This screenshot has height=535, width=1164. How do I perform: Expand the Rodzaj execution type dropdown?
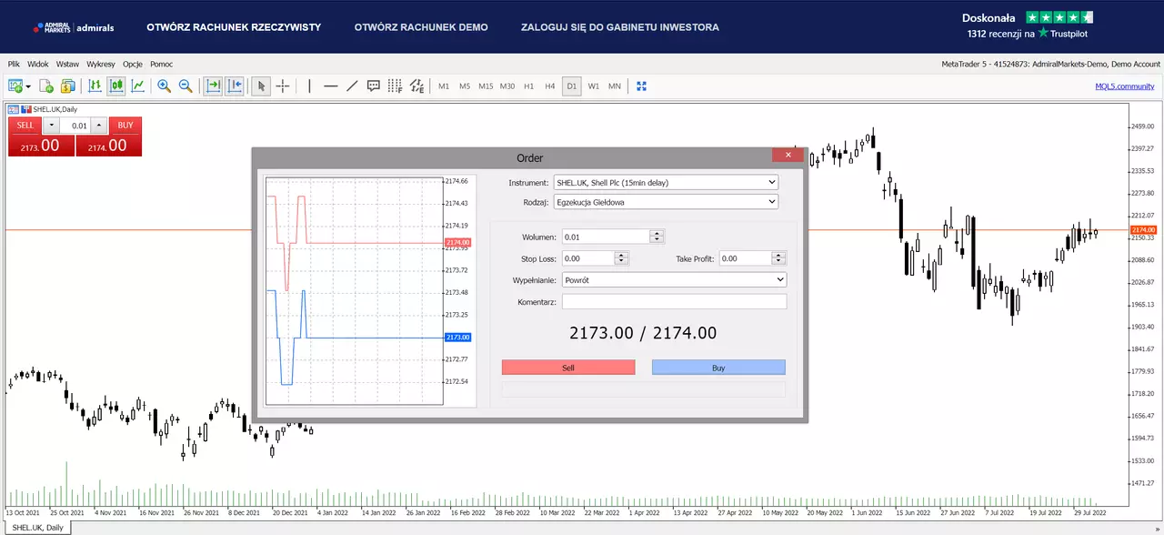click(666, 202)
